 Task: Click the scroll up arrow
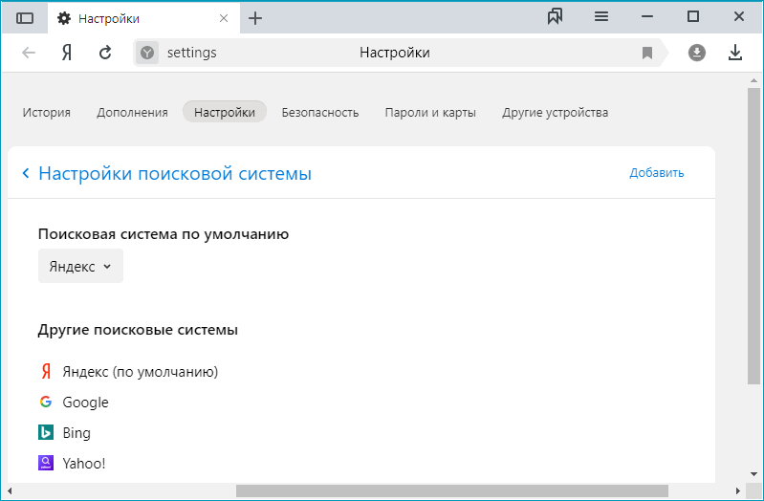click(x=753, y=80)
